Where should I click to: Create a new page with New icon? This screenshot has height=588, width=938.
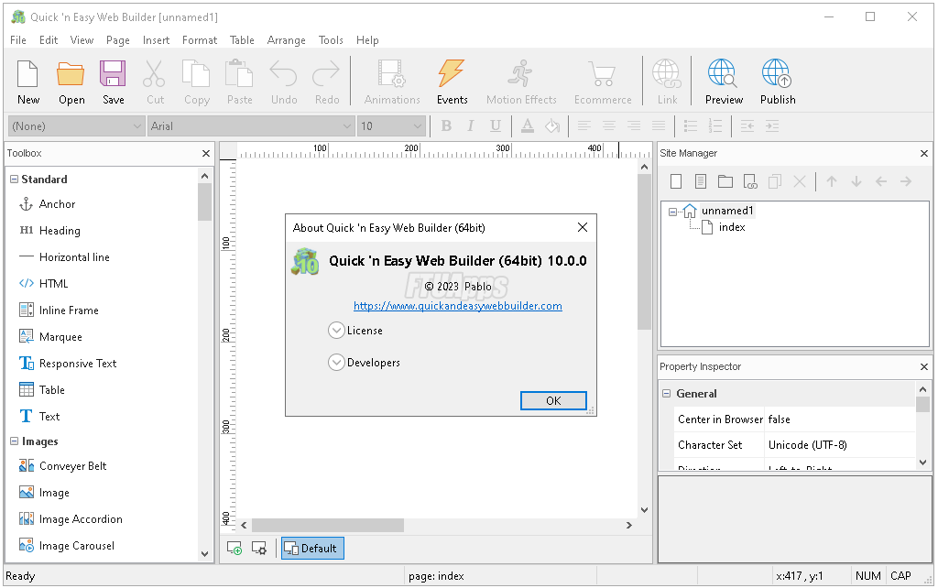click(x=28, y=82)
